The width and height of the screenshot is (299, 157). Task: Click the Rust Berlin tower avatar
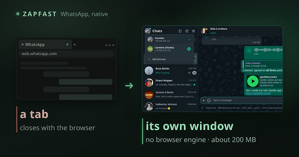149,71
